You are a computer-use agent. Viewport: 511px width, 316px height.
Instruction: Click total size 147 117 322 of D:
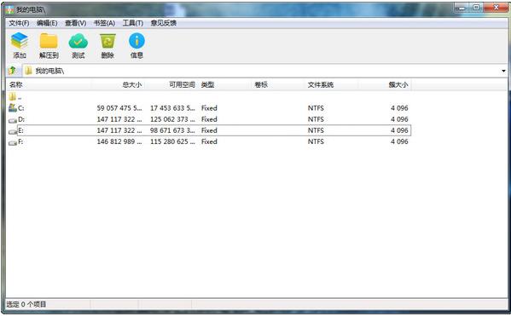pos(119,119)
